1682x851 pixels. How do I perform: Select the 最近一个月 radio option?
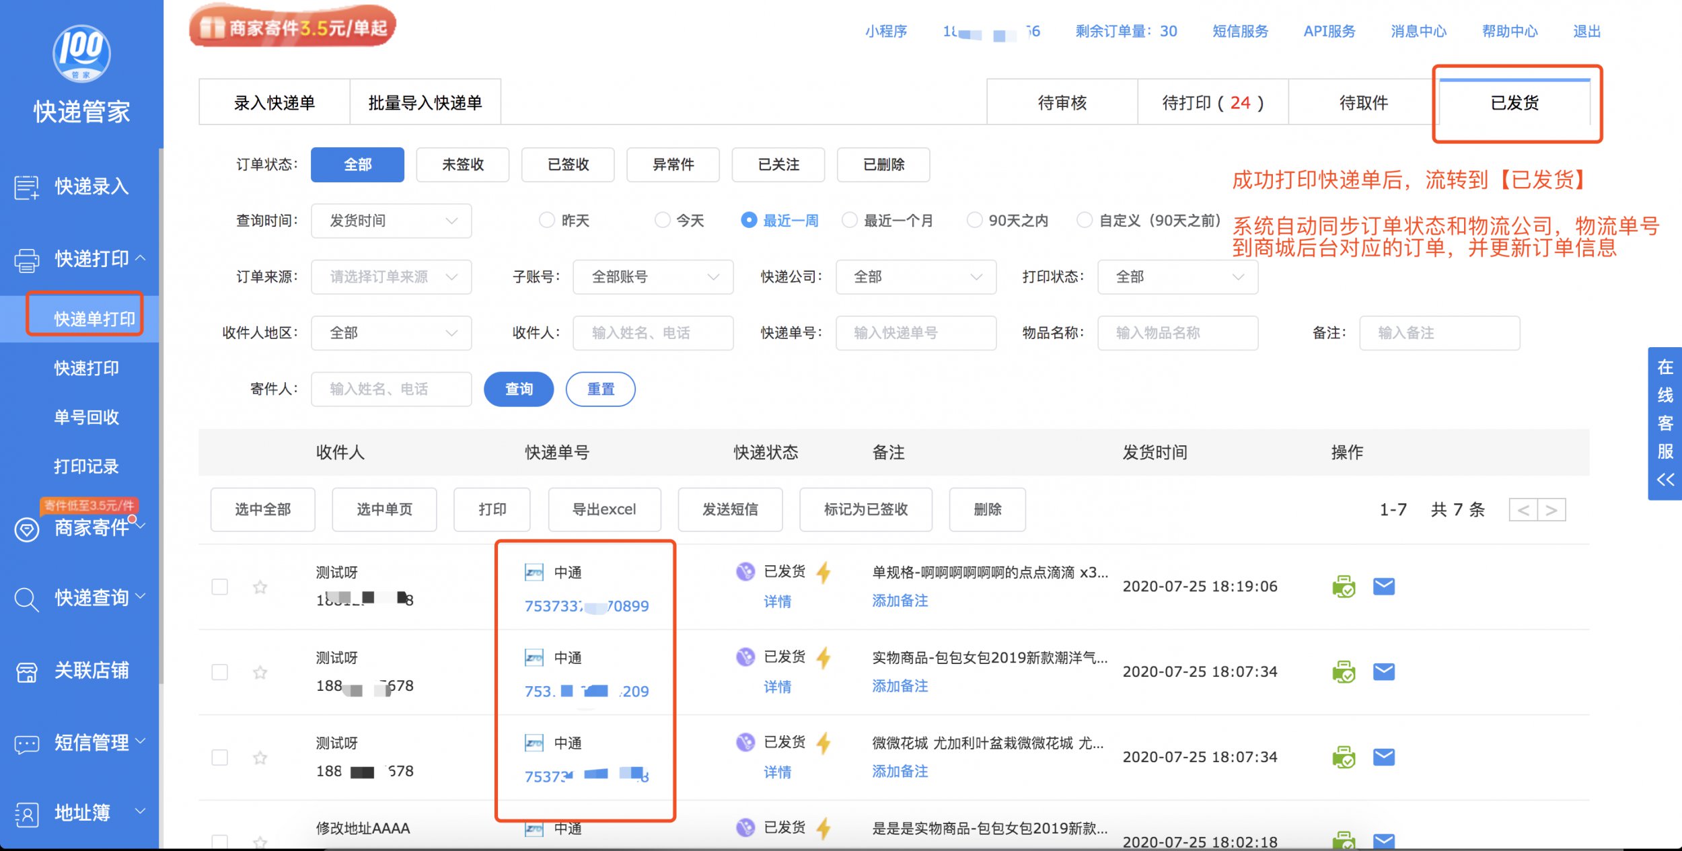849,221
